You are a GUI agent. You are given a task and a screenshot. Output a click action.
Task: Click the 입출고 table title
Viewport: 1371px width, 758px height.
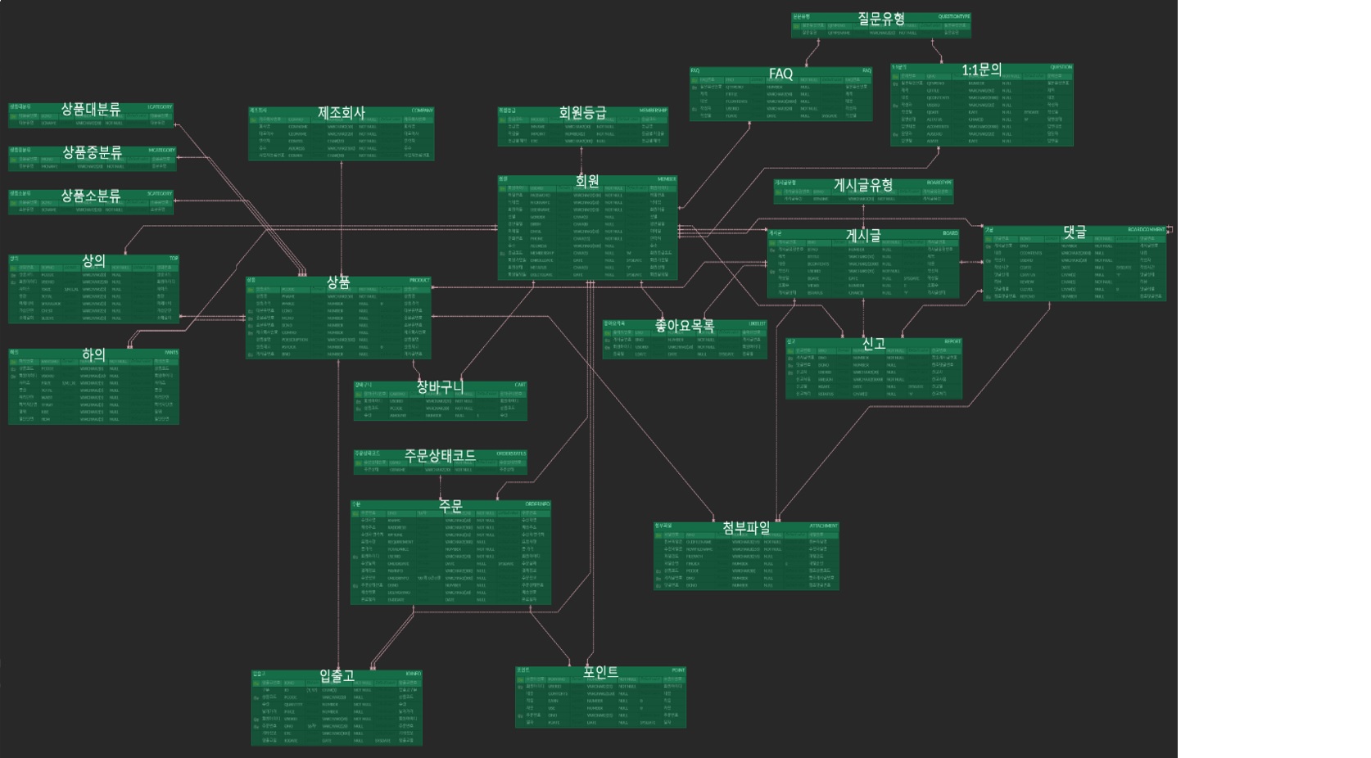[337, 676]
